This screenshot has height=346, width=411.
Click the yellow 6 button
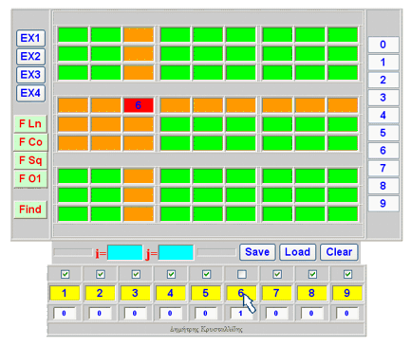click(241, 293)
